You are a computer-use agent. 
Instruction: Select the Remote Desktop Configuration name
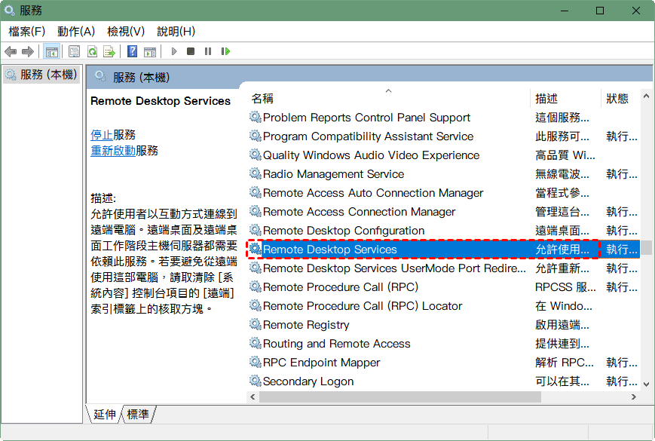pos(344,231)
